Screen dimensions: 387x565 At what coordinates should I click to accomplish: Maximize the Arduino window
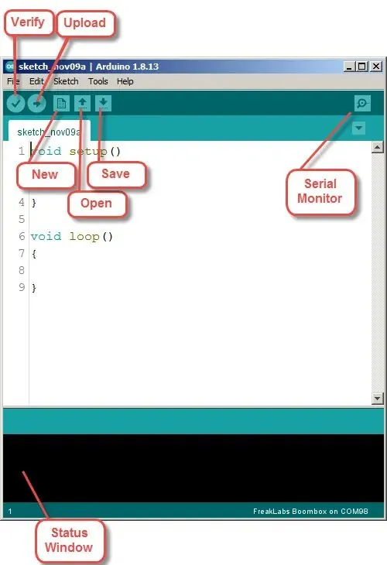click(361, 67)
